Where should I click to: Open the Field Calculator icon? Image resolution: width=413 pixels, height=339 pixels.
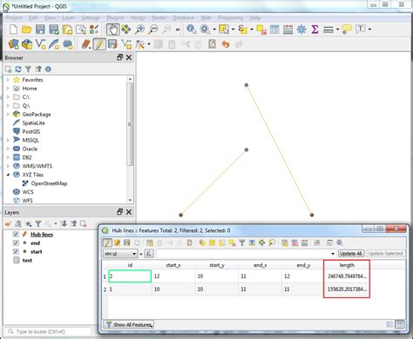[x=288, y=30]
